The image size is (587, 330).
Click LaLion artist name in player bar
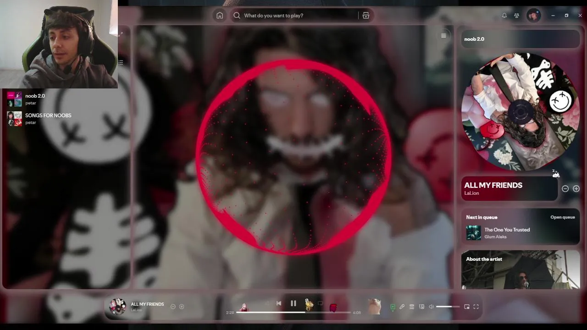coord(136,310)
